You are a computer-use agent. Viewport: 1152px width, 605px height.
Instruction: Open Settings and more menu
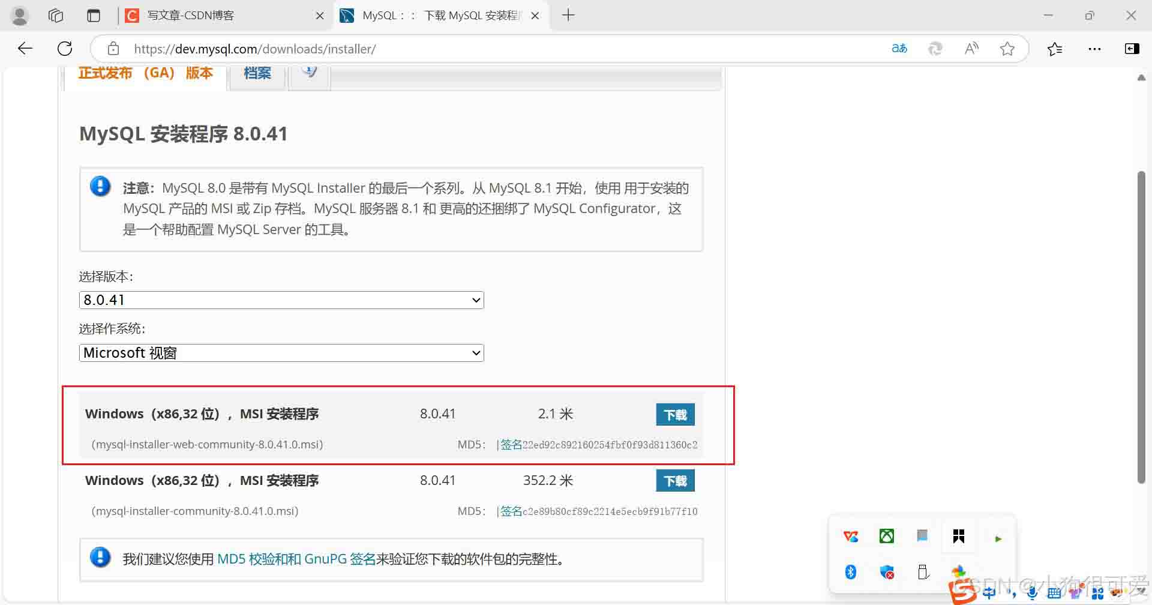click(1094, 49)
